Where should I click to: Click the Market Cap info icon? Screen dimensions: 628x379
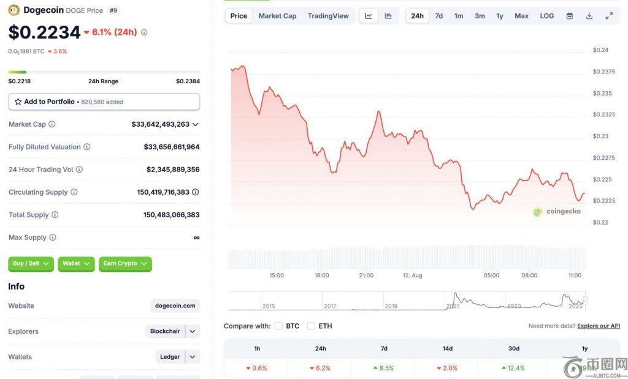click(52, 124)
